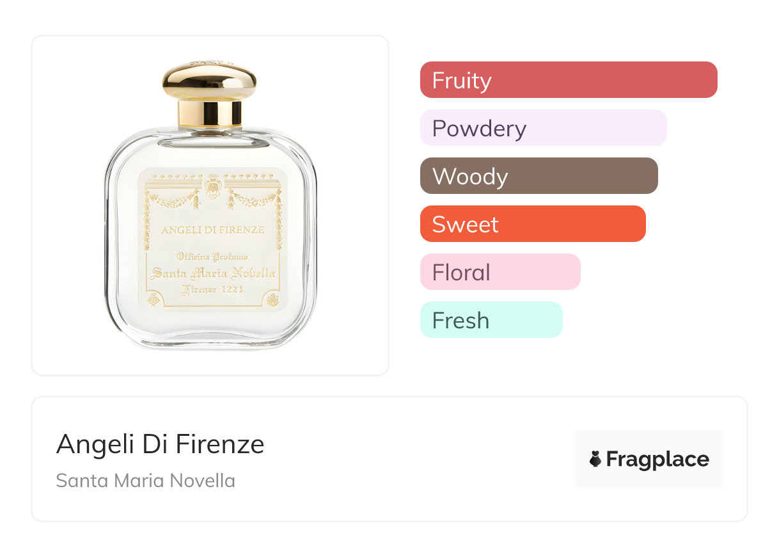Screen dimensions: 779x553
Task: Select the lavender Powdery accord bar
Action: pyautogui.click(x=544, y=128)
